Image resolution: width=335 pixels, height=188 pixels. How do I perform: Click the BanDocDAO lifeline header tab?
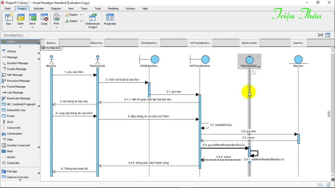249,43
